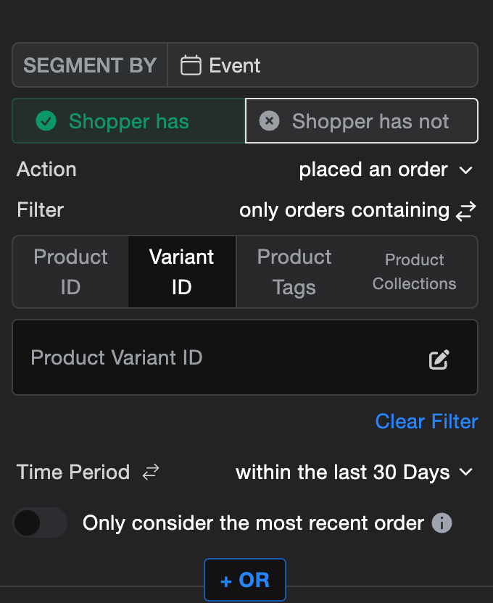Screen dimensions: 493x603
Task: Click the swap arrows icon next to Time Period
Action: [151, 473]
